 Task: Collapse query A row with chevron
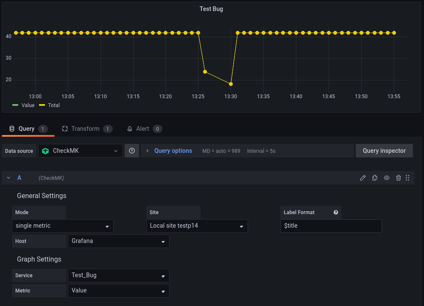pos(8,178)
